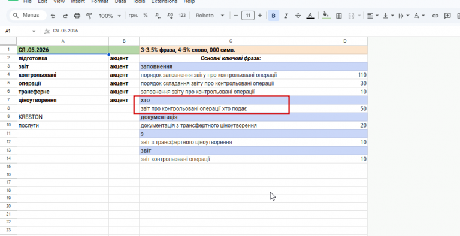The height and width of the screenshot is (236, 460).
Task: Open the zoom 100% dropdown
Action: [110, 16]
